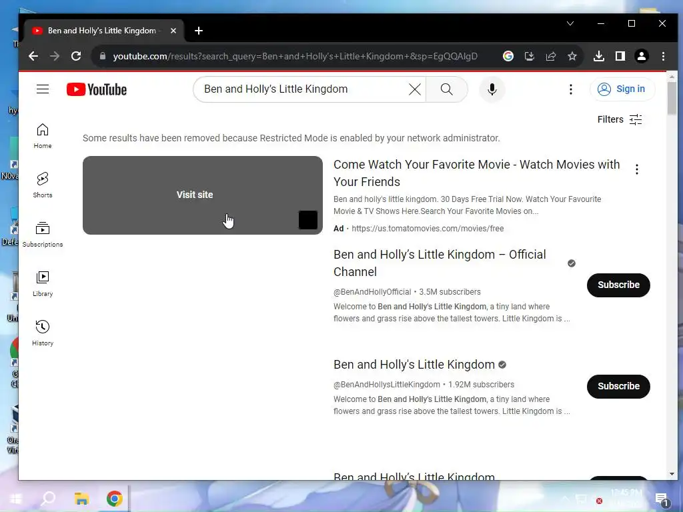This screenshot has width=683, height=512.
Task: Click @BenAndHollysLittleKingdom handle text
Action: coord(387,385)
